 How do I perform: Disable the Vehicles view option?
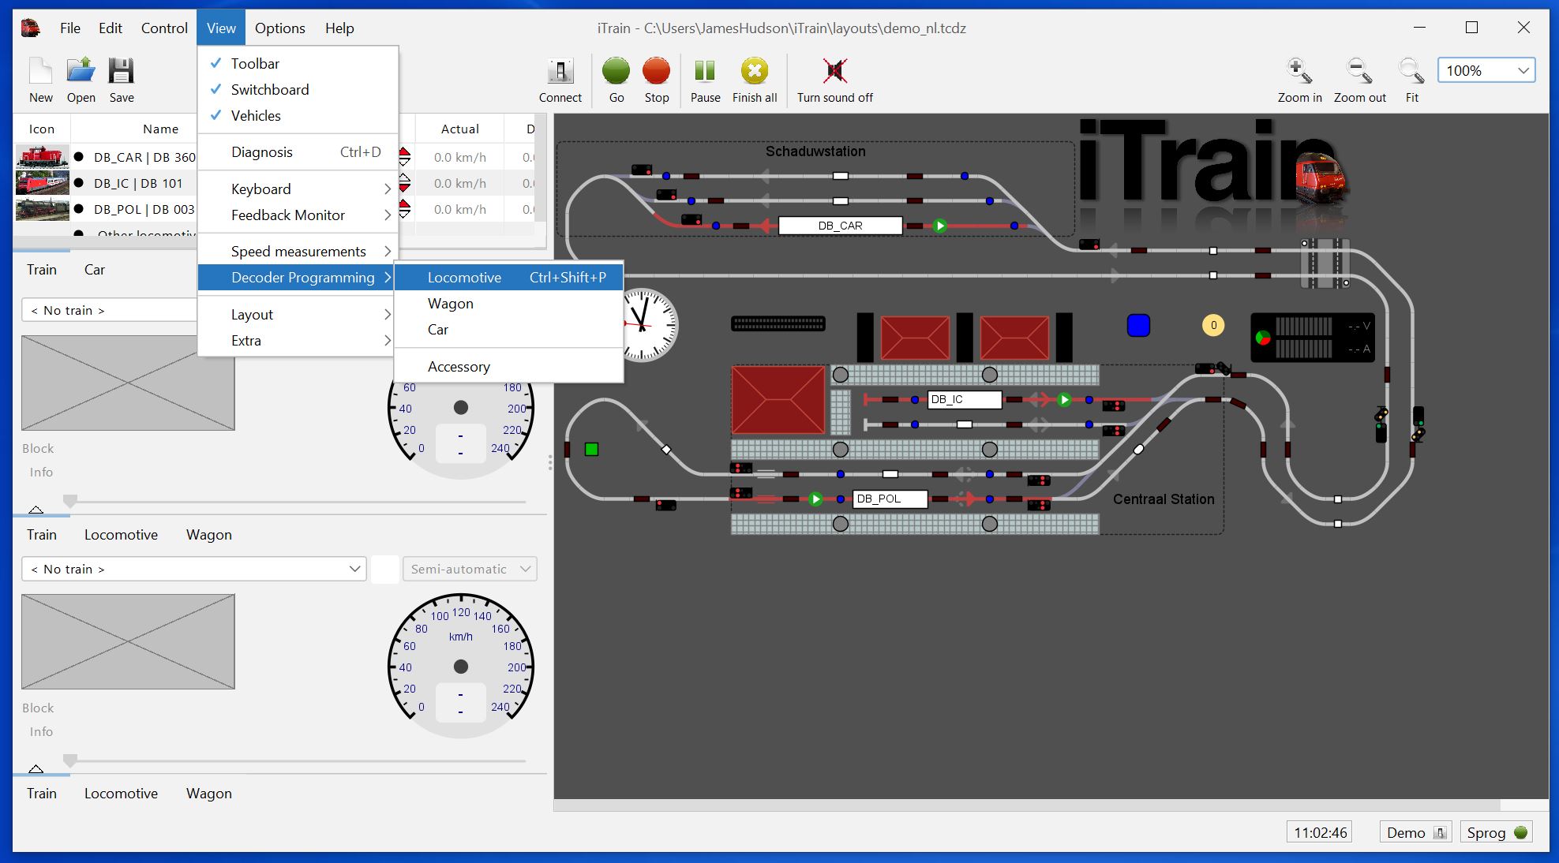[x=256, y=115]
